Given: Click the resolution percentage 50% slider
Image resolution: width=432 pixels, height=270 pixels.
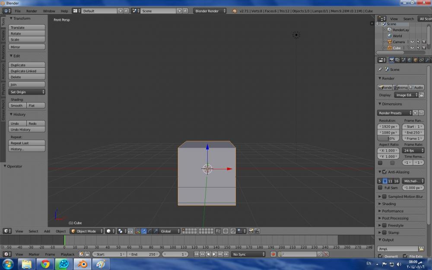Looking at the screenshot, I should click(389, 139).
